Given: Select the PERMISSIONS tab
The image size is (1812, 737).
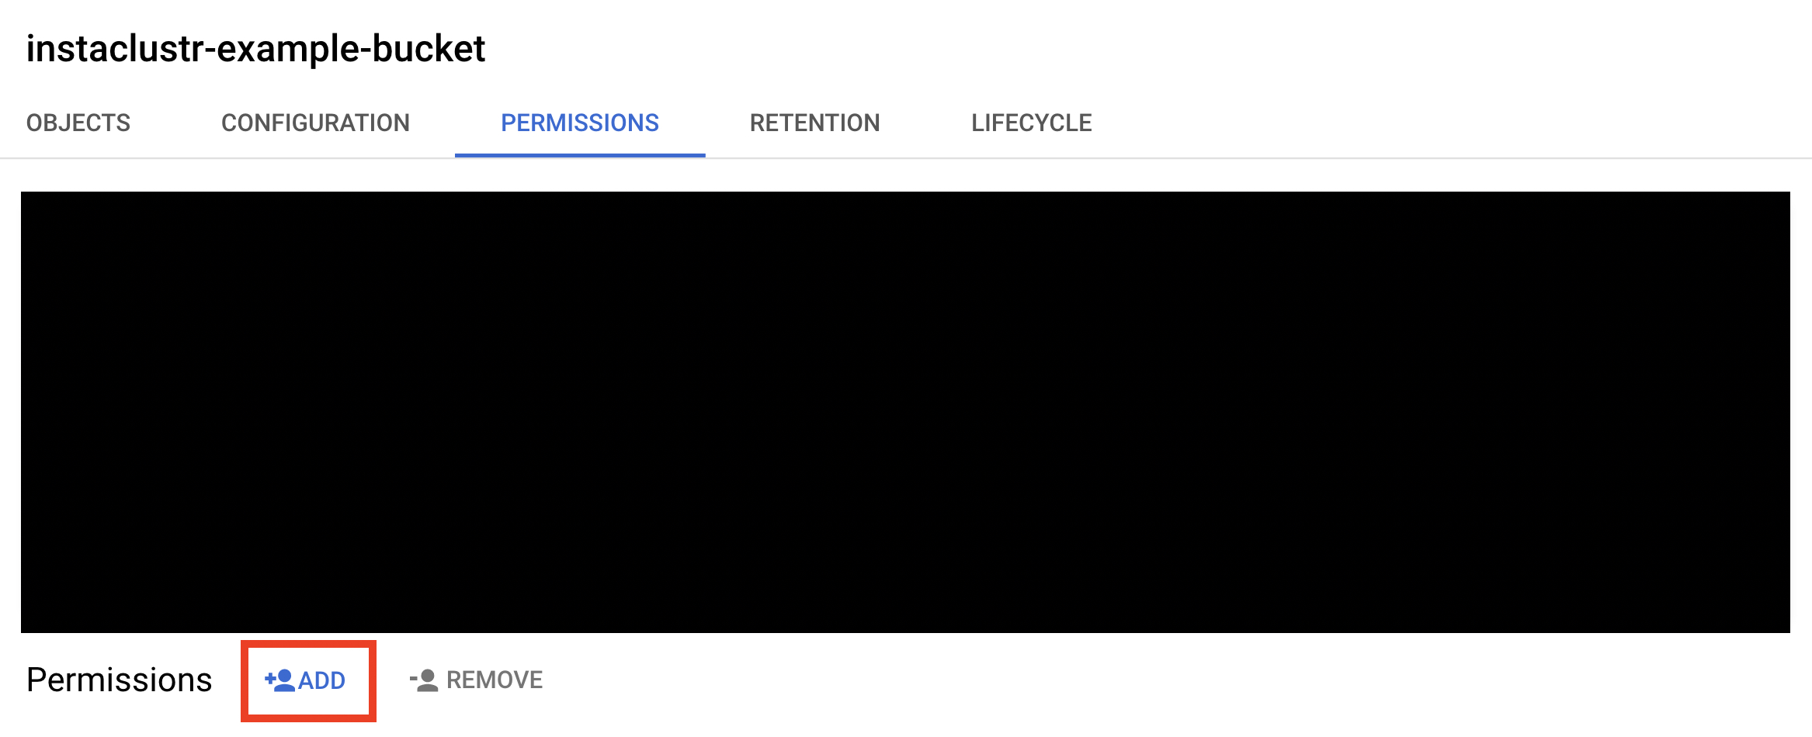Looking at the screenshot, I should point(579,123).
